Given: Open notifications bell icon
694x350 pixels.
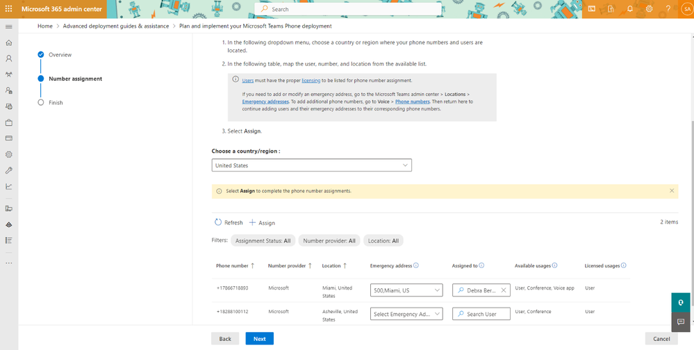Looking at the screenshot, I should 630,9.
